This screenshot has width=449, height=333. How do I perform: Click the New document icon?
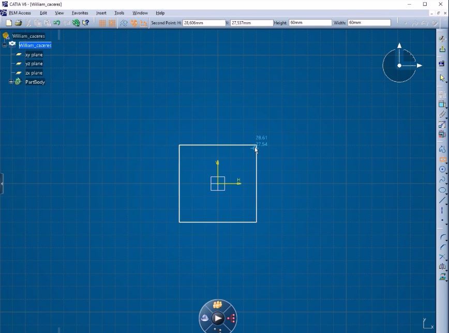(x=9, y=23)
